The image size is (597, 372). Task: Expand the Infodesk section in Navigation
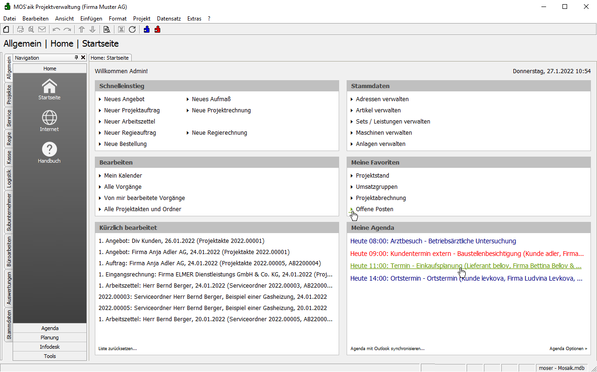[x=50, y=347]
